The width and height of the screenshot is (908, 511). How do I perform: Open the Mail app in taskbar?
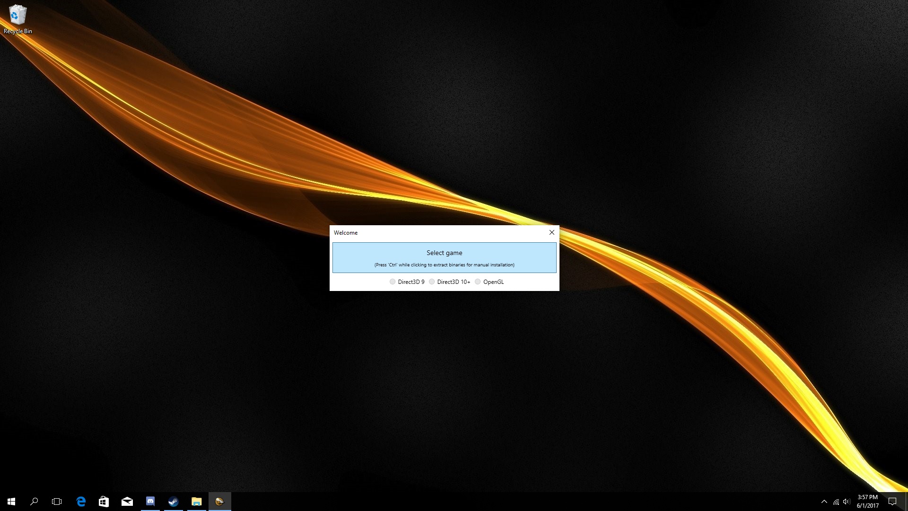click(127, 502)
